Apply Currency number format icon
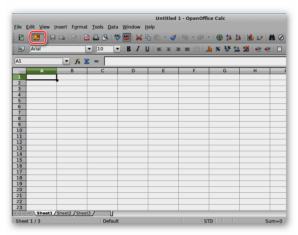This screenshot has width=298, height=235. click(x=209, y=49)
